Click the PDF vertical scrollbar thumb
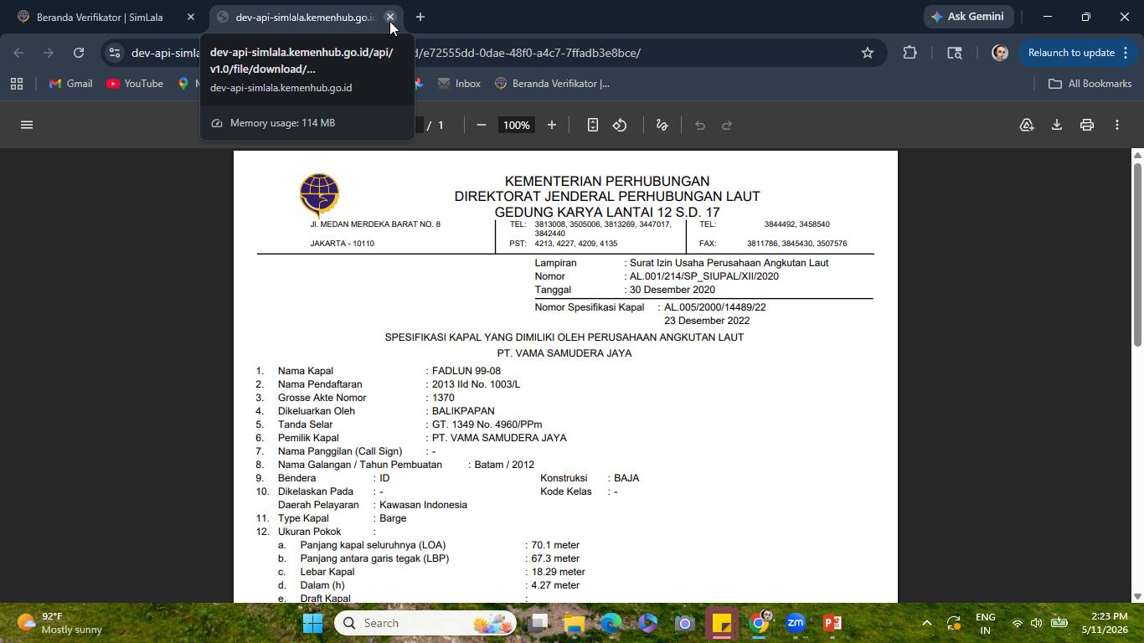 click(x=1137, y=254)
